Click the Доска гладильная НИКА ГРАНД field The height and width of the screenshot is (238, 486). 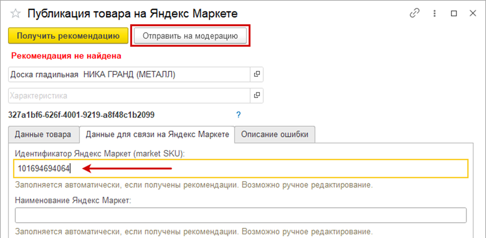point(129,74)
